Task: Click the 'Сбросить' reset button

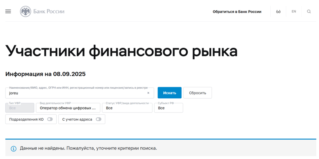Action: [197, 93]
